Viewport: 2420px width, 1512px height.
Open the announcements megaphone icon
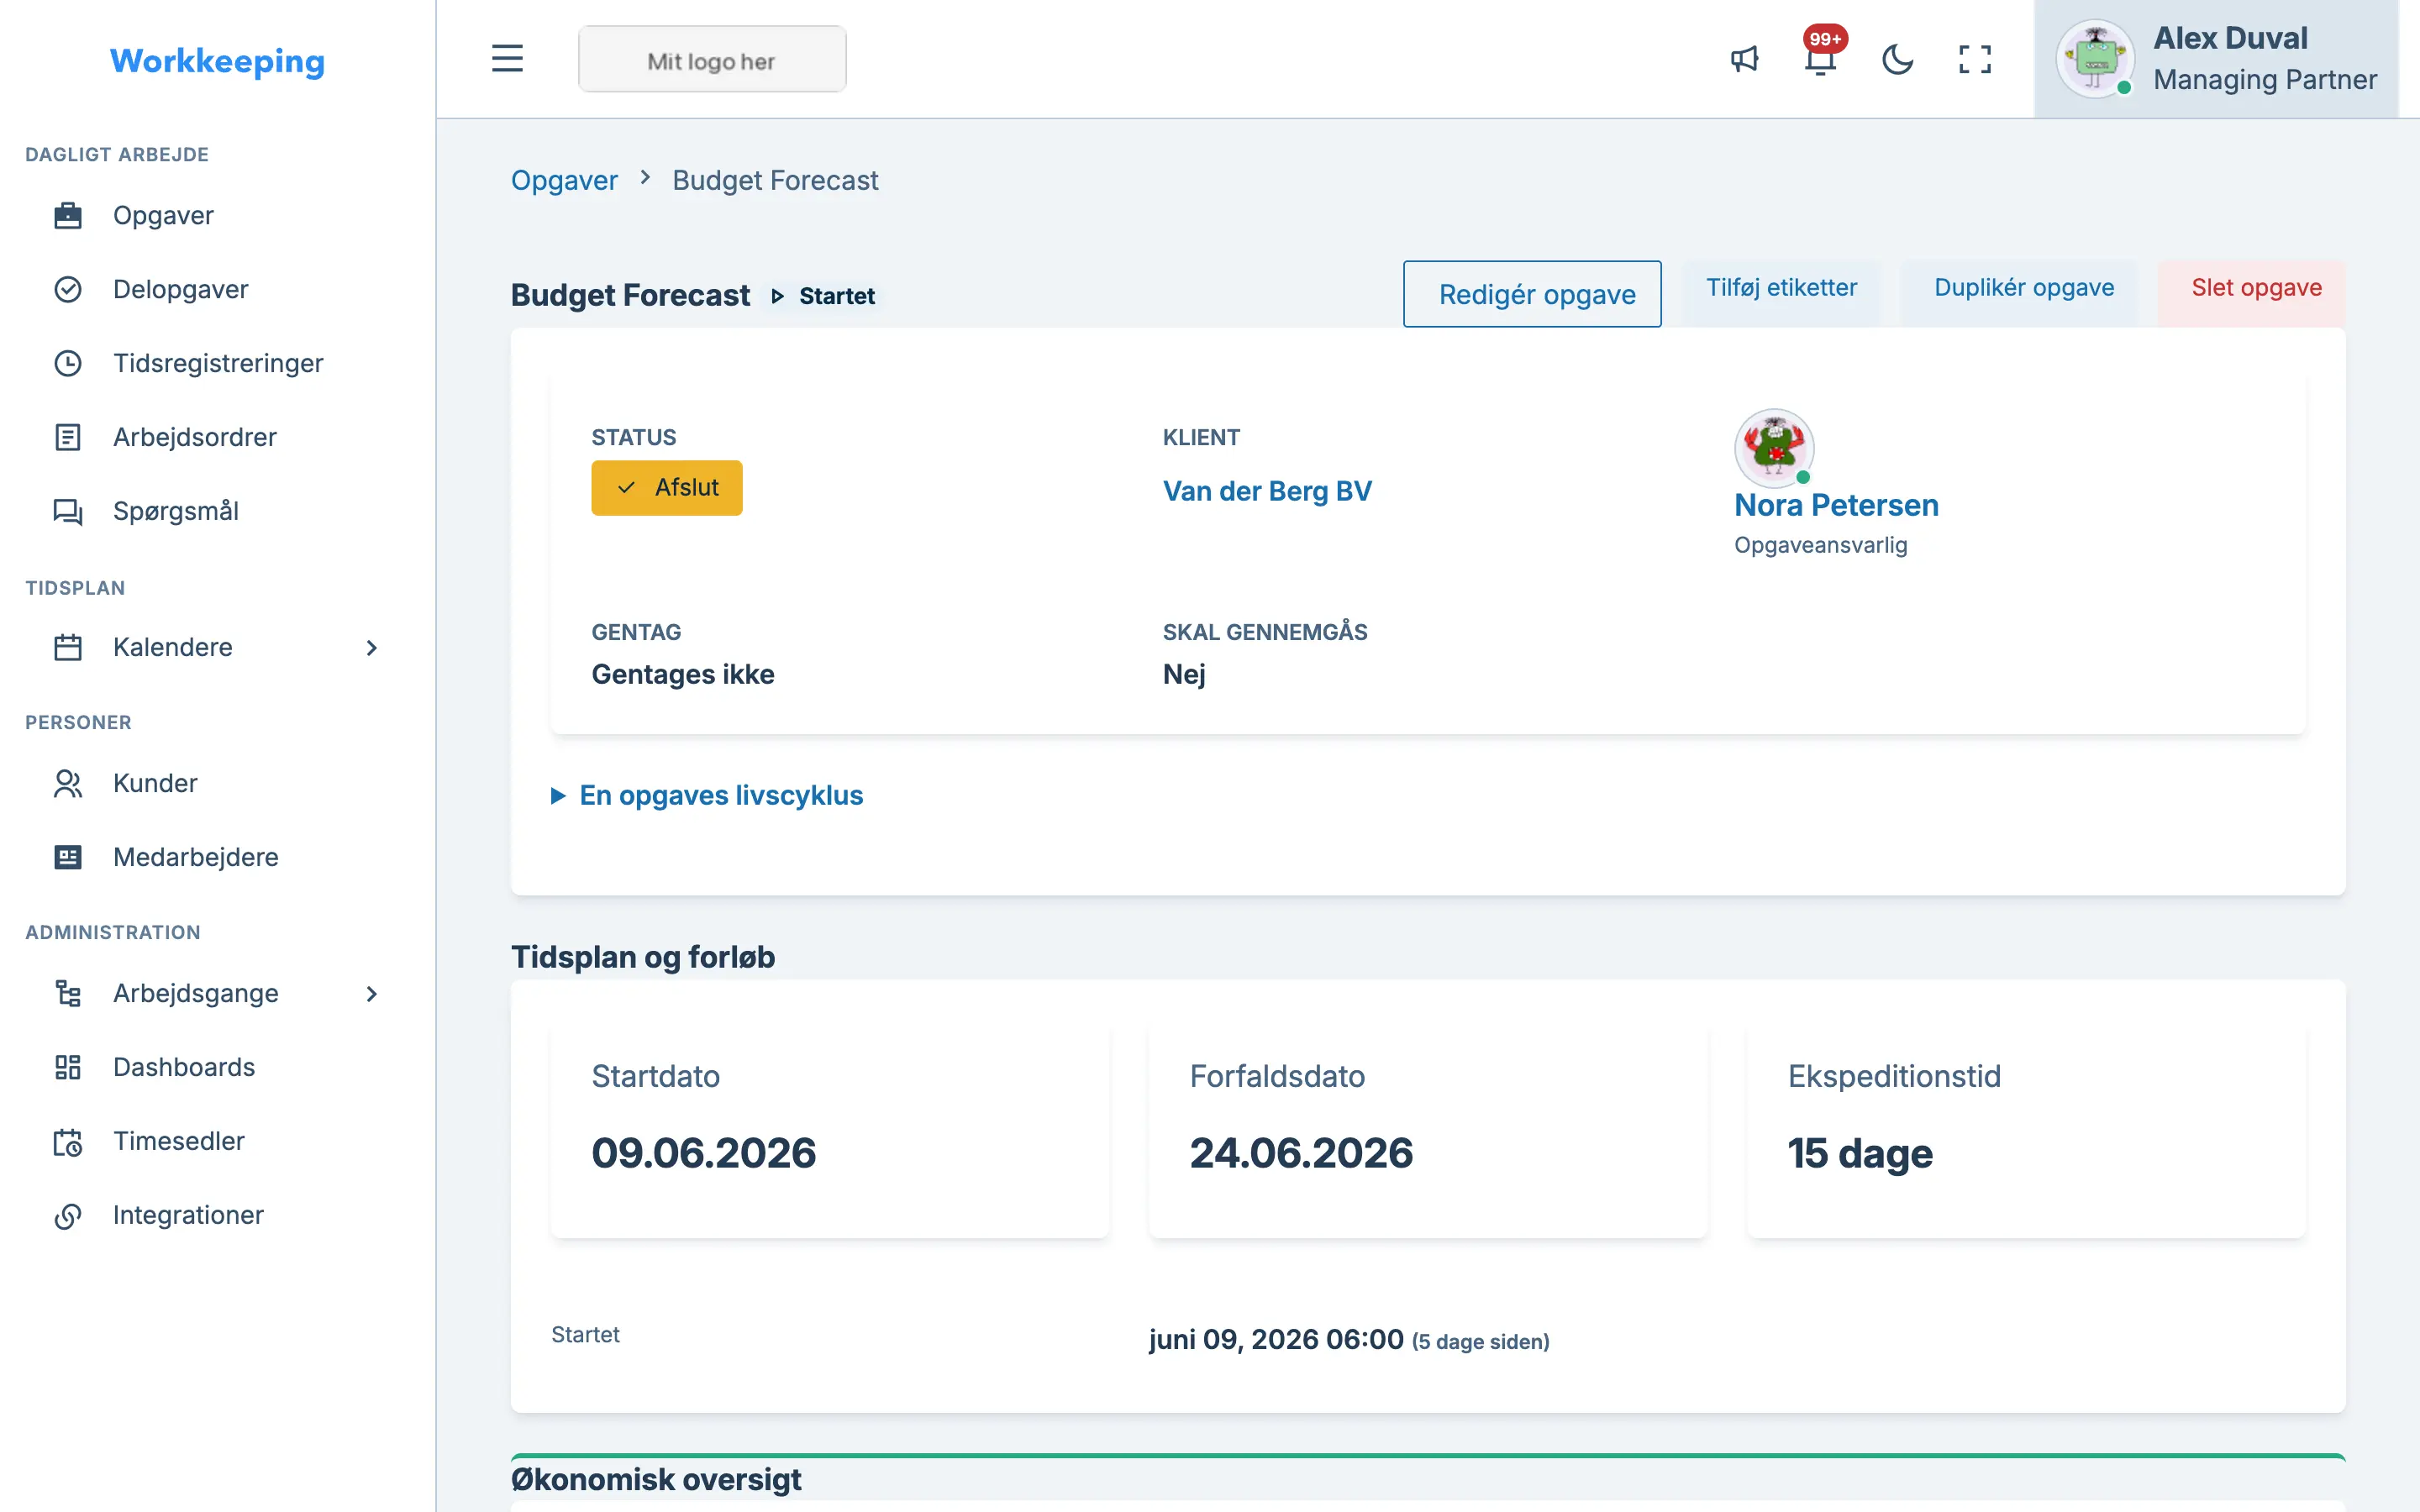click(1744, 59)
